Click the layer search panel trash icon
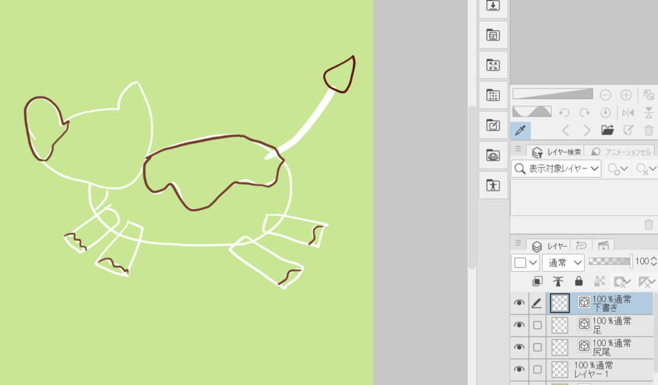 [649, 225]
